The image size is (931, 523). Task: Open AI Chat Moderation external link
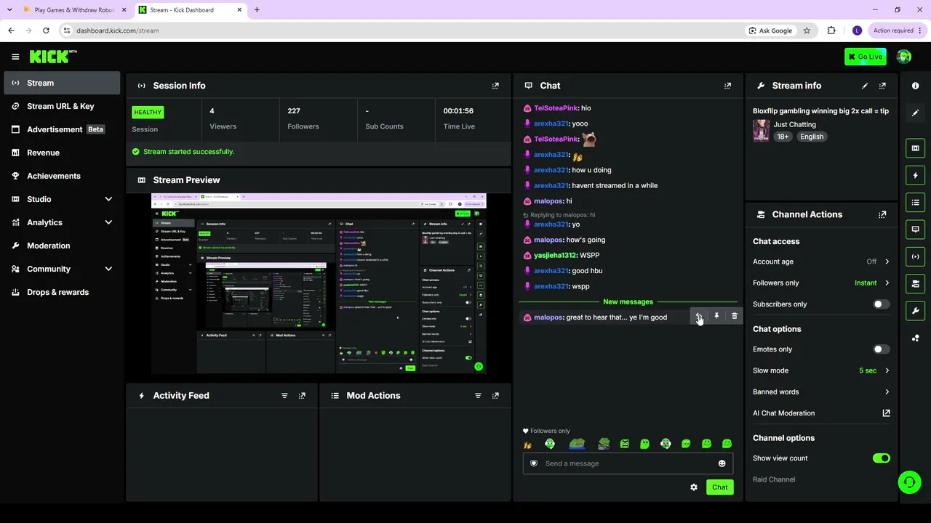(x=886, y=413)
